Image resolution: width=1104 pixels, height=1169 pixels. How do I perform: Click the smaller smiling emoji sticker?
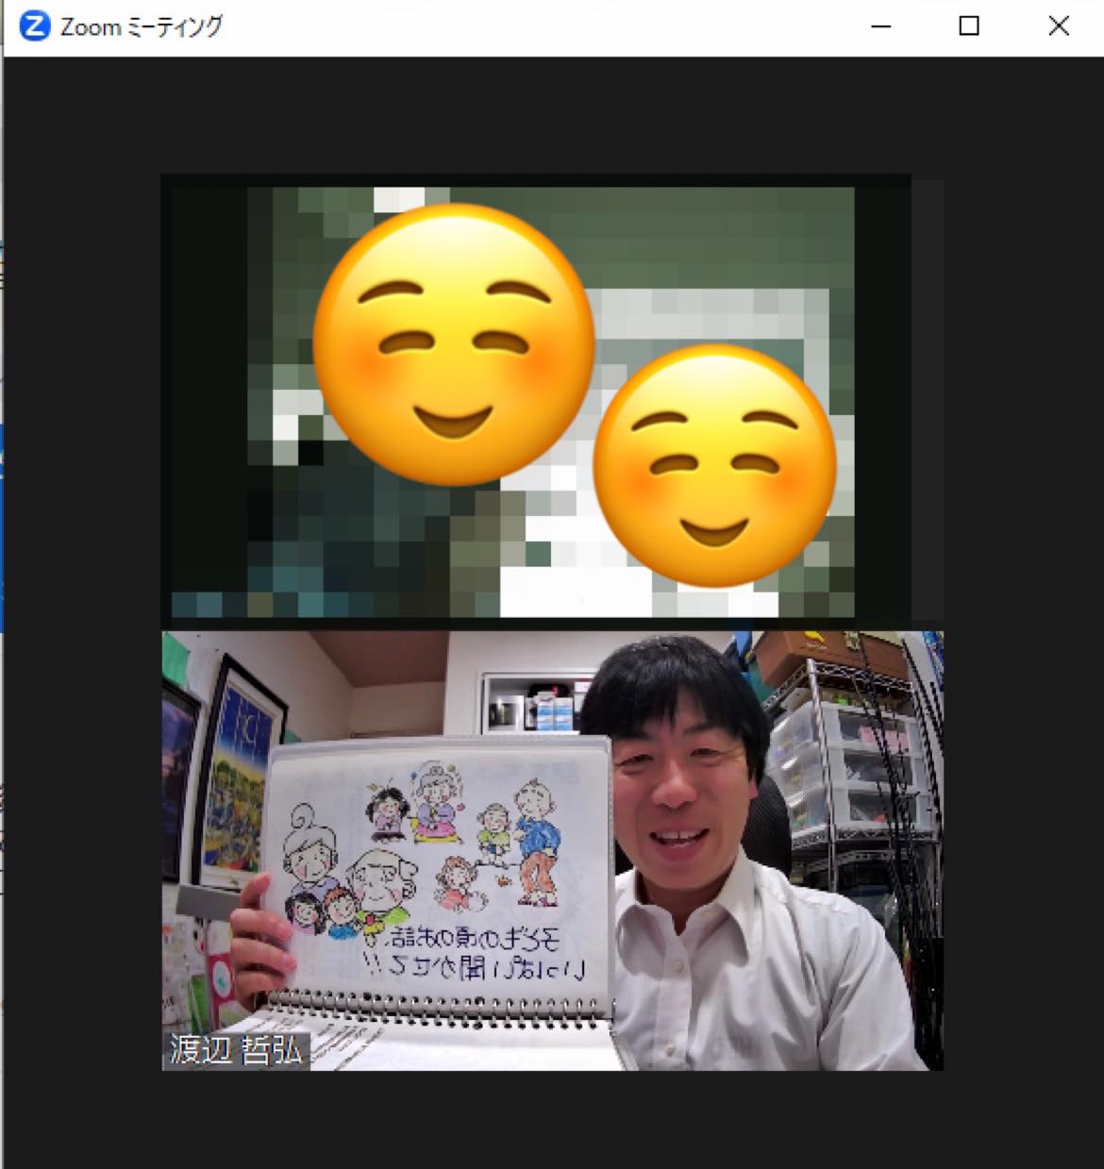tap(714, 465)
